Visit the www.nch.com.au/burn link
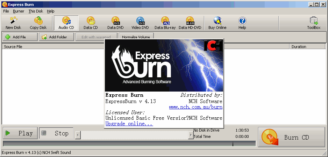This screenshot has width=328, height=157. tap(195, 107)
